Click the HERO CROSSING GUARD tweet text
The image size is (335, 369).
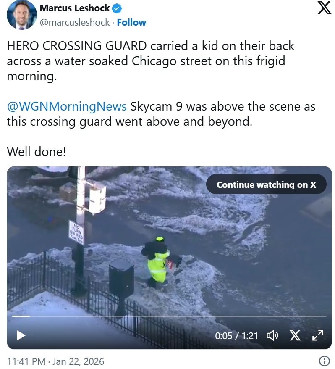pyautogui.click(x=150, y=61)
